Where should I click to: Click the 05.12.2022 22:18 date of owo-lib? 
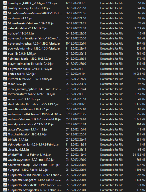[76, 54]
